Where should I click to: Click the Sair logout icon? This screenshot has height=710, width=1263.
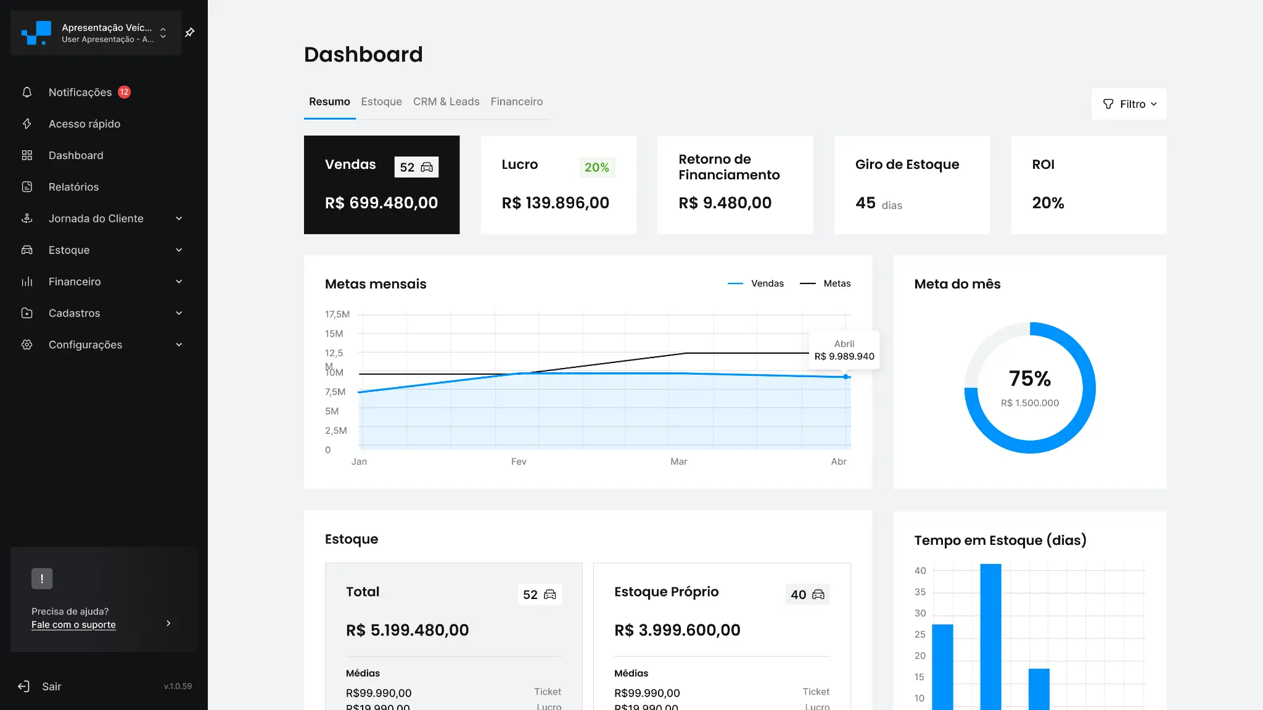coord(23,686)
